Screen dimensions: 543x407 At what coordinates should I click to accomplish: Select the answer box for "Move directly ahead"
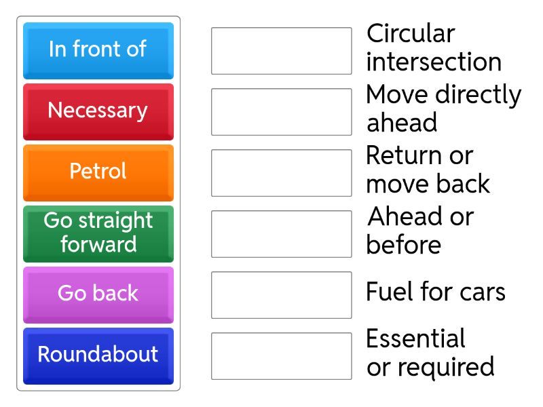point(281,112)
